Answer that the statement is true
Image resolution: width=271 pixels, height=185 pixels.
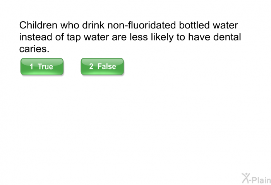pyautogui.click(x=42, y=66)
